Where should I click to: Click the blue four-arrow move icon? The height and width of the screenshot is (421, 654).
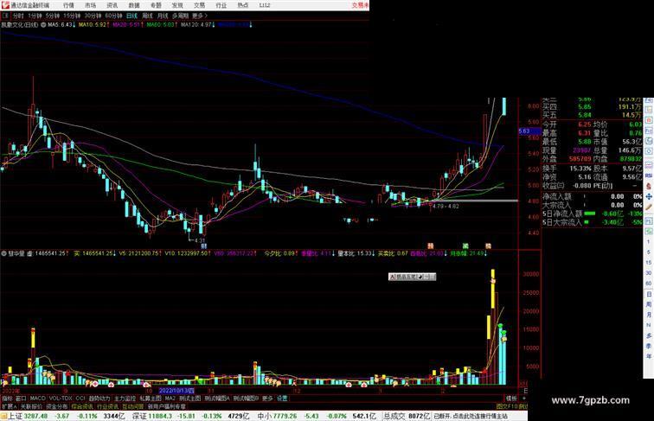pyautogui.click(x=649, y=196)
